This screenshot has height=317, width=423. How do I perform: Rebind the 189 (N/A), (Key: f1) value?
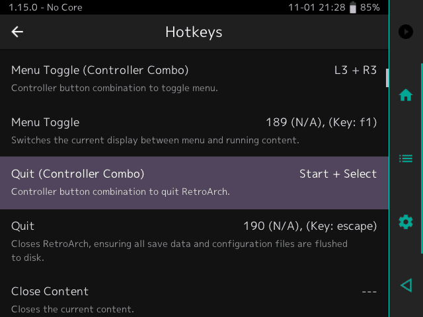pos(321,123)
